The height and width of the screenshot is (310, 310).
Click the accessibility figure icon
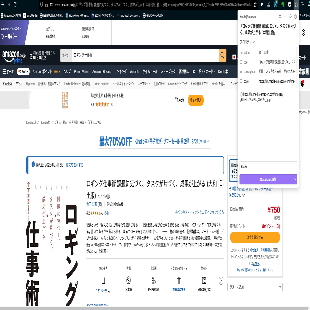(x=179, y=280)
